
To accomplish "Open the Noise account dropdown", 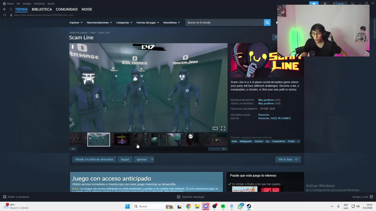I will point(342,4).
